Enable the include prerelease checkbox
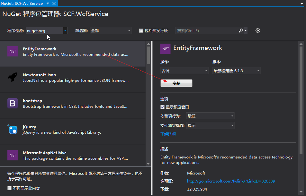 141,31
